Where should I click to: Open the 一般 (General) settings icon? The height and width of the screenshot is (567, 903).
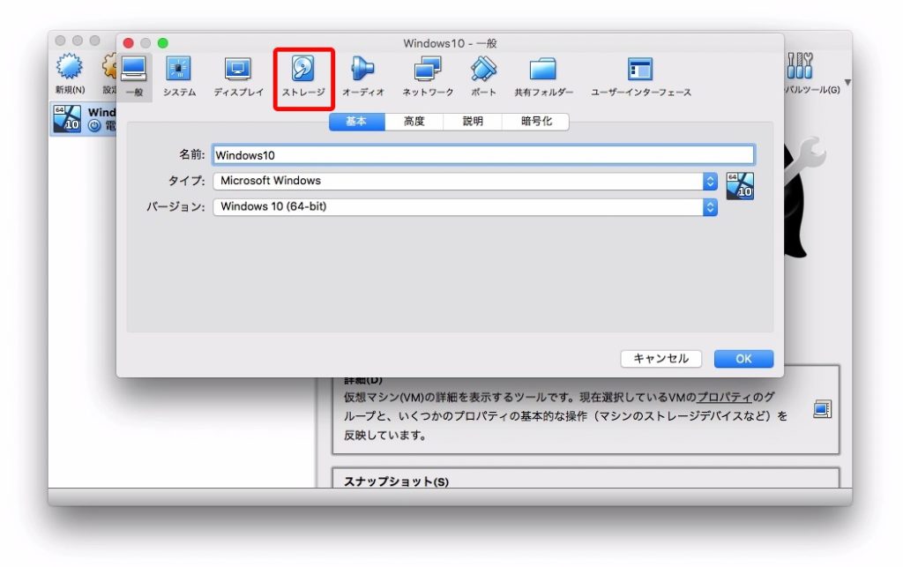(x=134, y=77)
